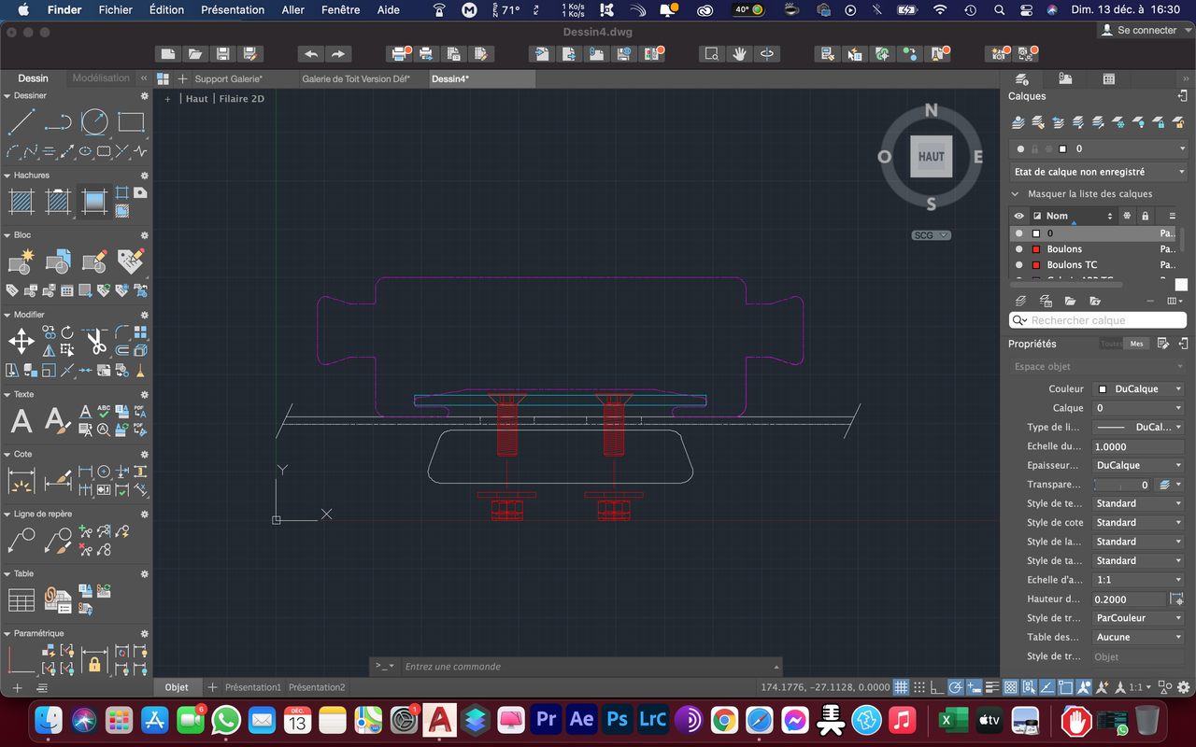Click the Undo arrow in toolbar

311,54
